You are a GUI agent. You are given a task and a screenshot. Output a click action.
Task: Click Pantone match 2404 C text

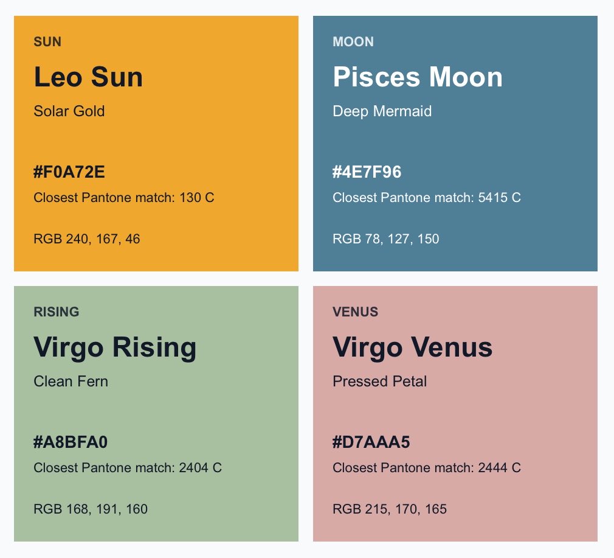(x=128, y=467)
